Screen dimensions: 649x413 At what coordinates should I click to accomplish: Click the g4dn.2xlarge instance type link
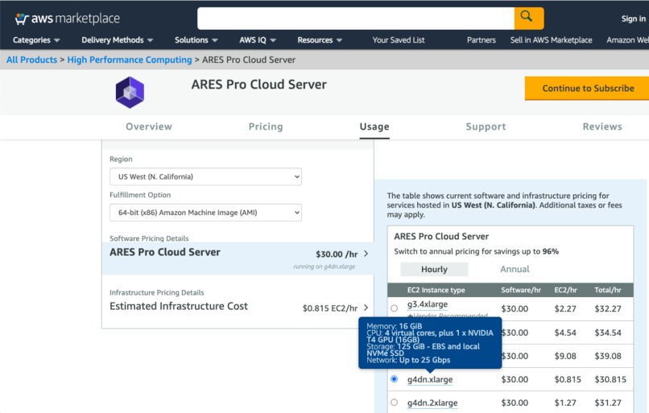pyautogui.click(x=432, y=403)
